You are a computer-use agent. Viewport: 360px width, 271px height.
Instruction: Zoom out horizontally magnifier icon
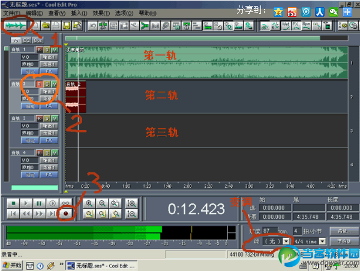102,203
